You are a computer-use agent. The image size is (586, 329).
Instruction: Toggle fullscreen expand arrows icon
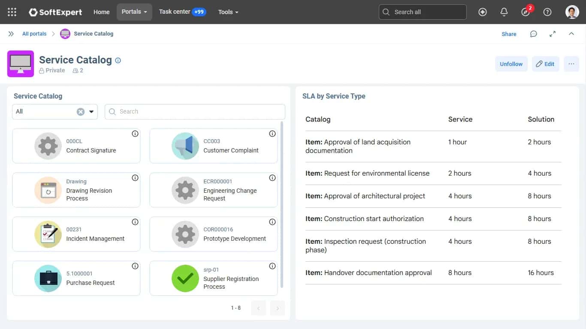(553, 34)
